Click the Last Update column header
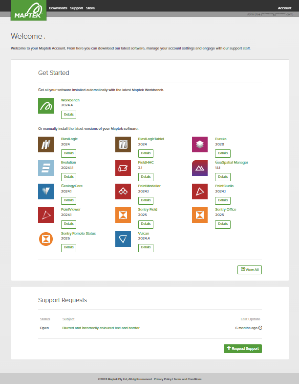The height and width of the screenshot is (384, 299). coord(250,319)
